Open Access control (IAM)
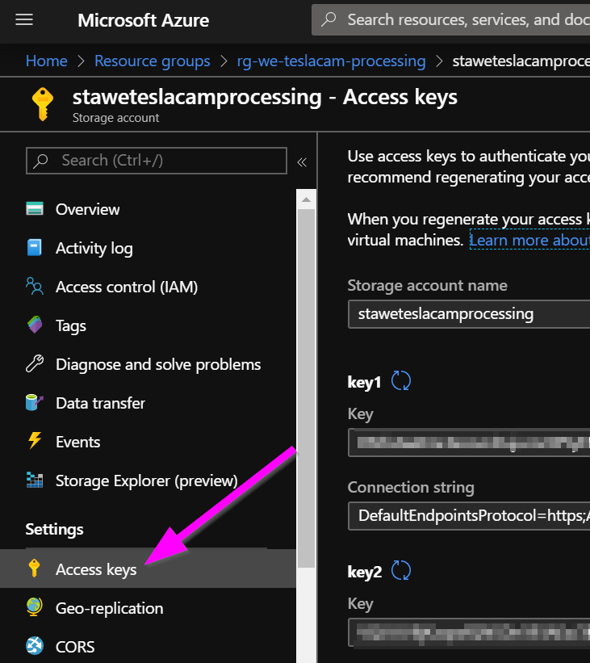 pos(127,287)
